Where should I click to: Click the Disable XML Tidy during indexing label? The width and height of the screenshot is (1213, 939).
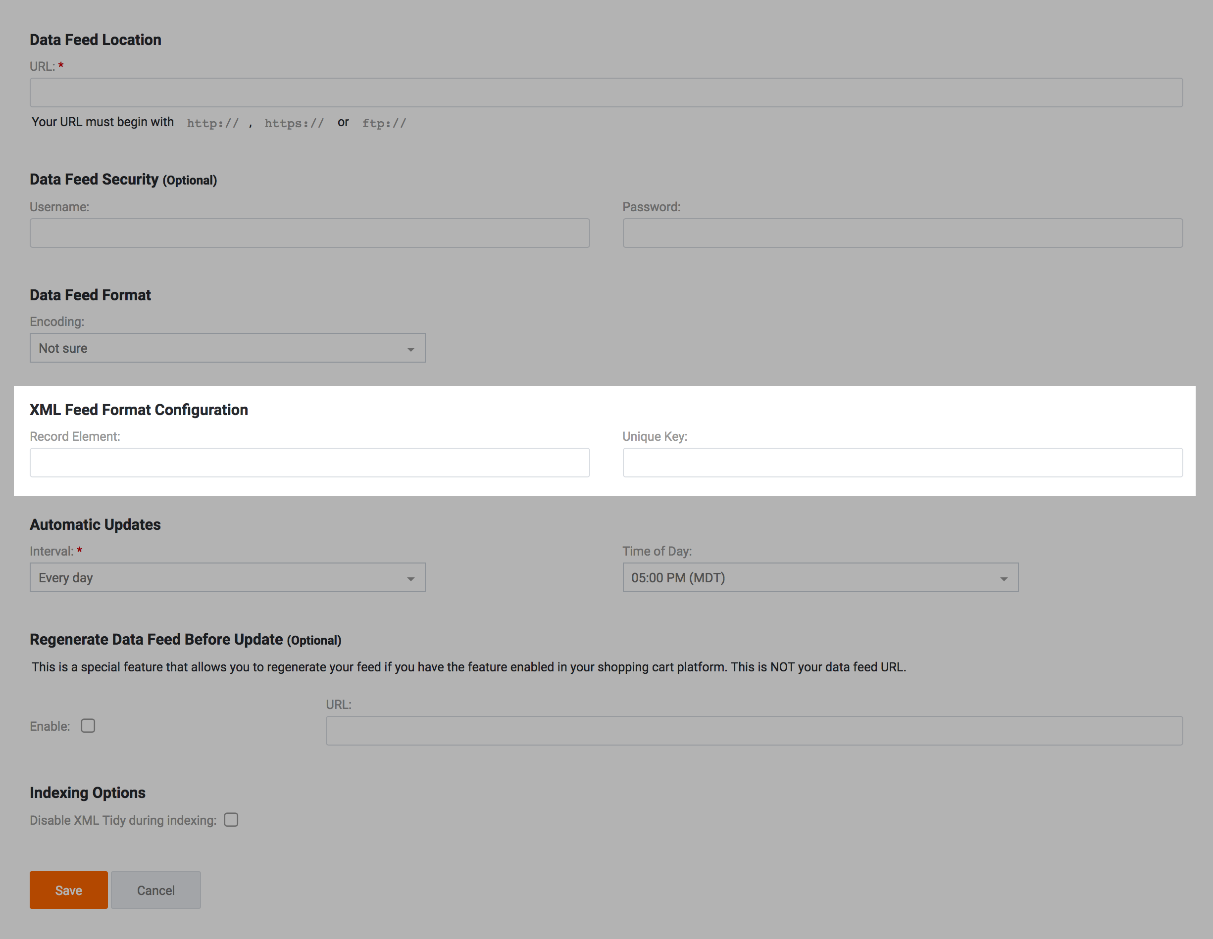(123, 820)
